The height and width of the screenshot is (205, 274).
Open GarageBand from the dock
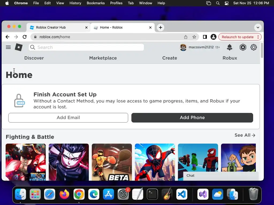point(167,194)
